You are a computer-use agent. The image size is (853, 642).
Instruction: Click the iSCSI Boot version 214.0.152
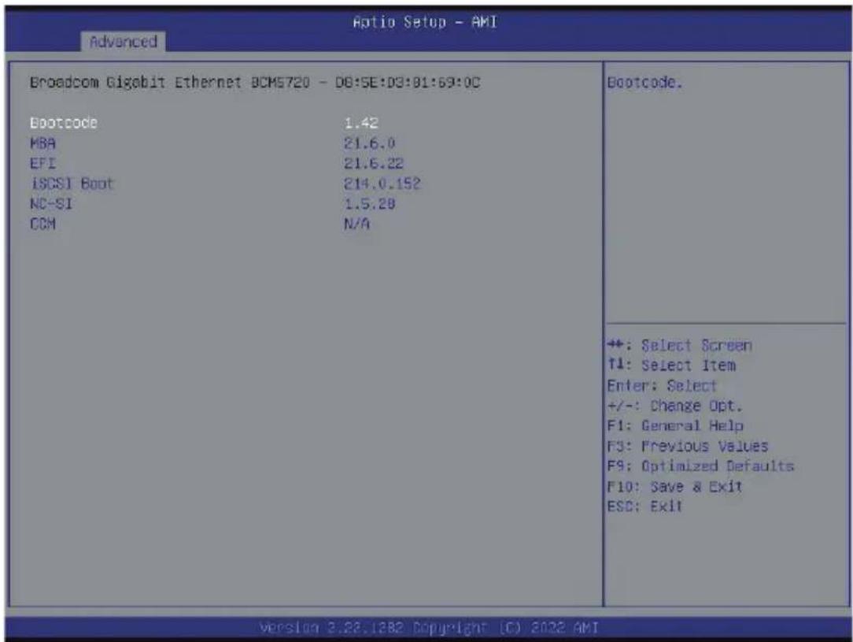(x=382, y=184)
